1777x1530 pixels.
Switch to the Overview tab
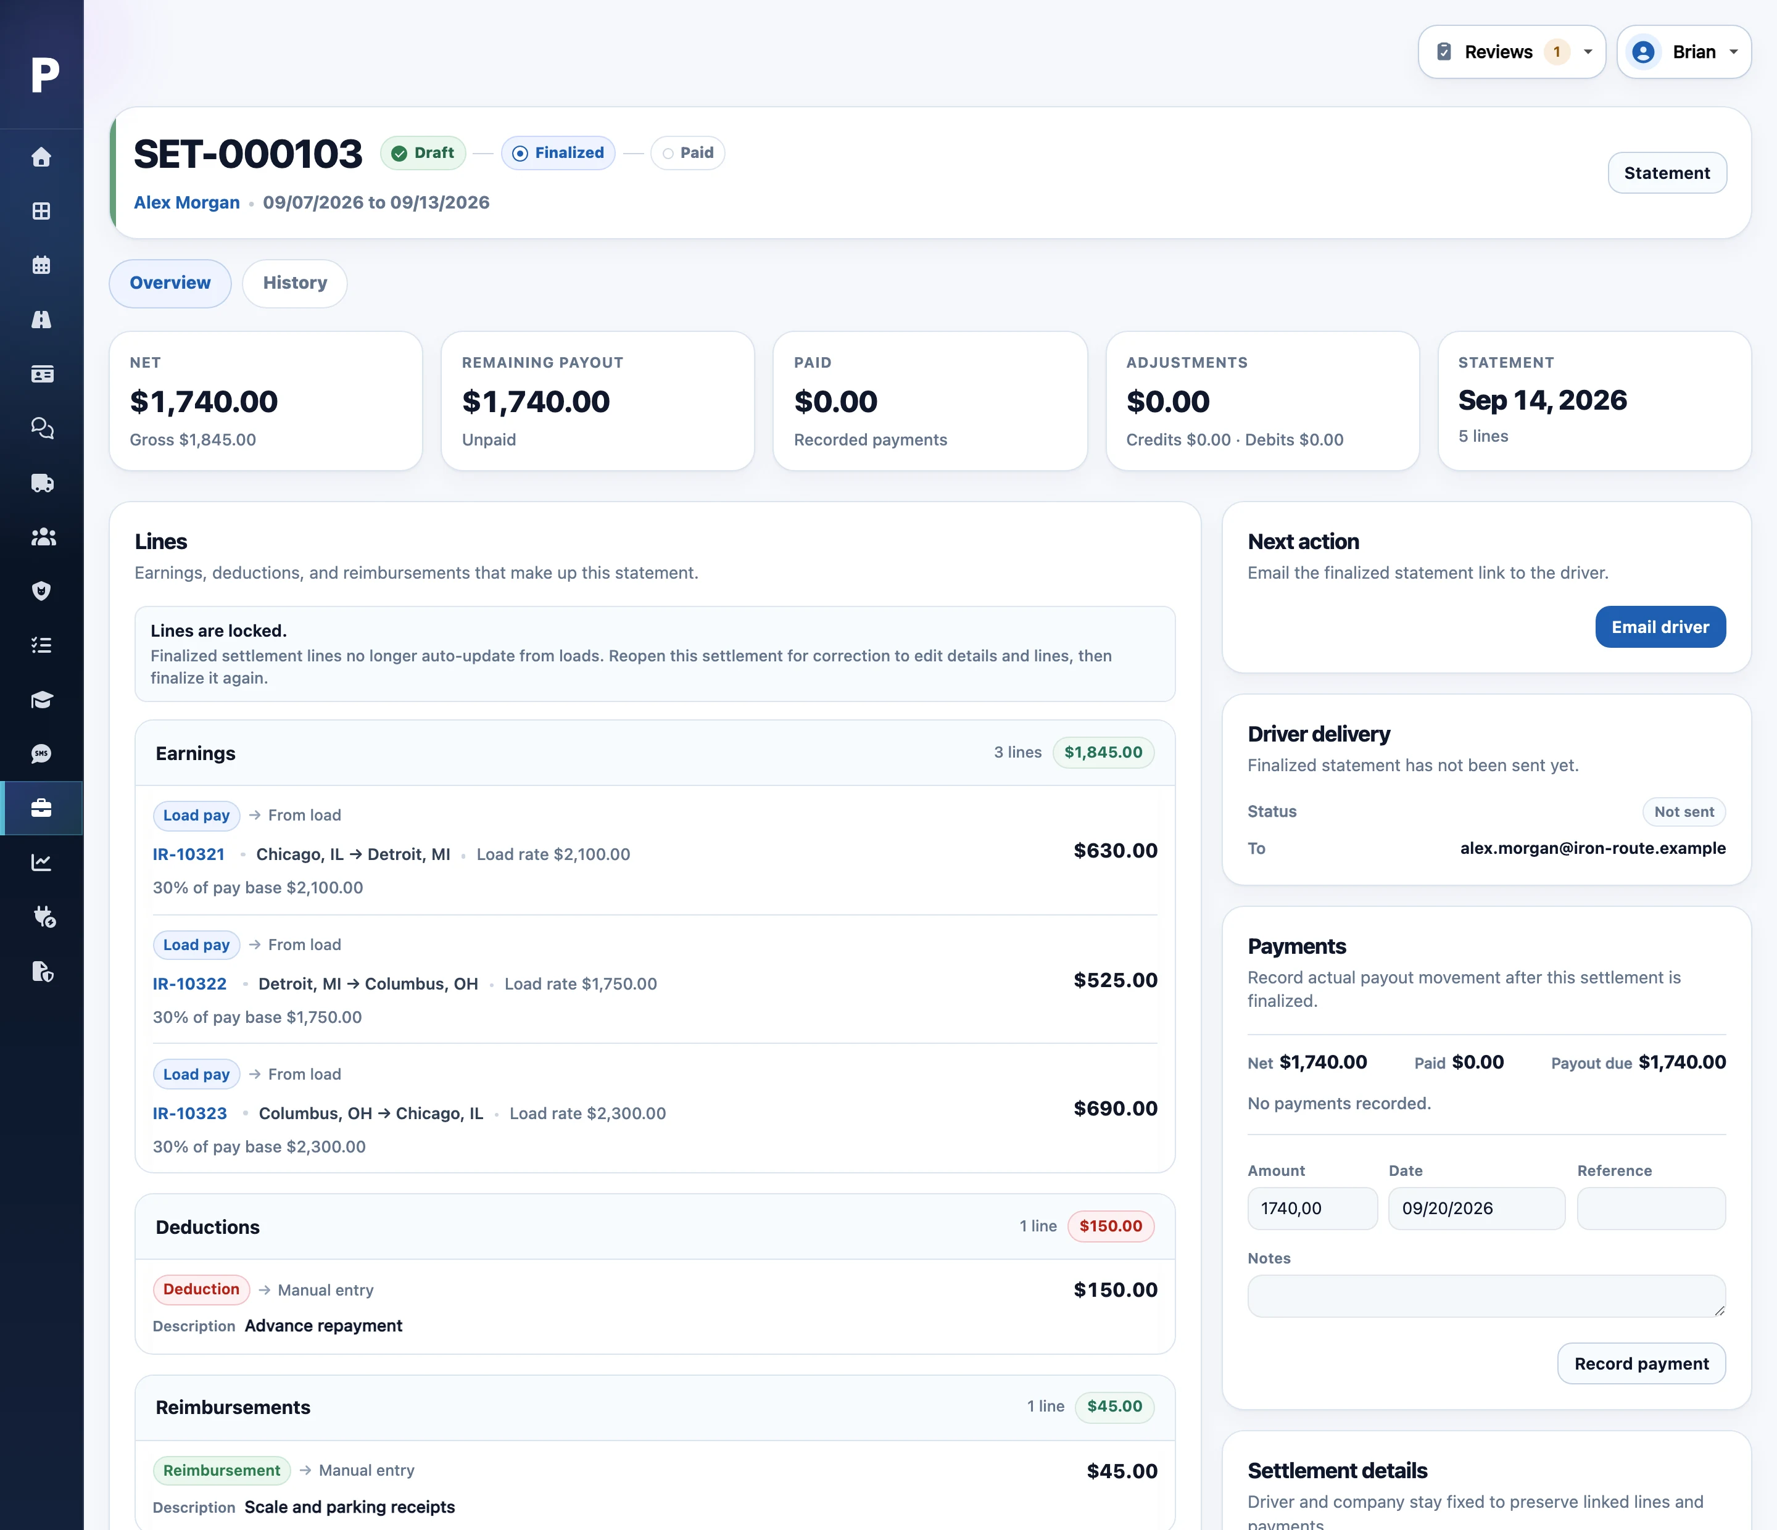pyautogui.click(x=170, y=283)
